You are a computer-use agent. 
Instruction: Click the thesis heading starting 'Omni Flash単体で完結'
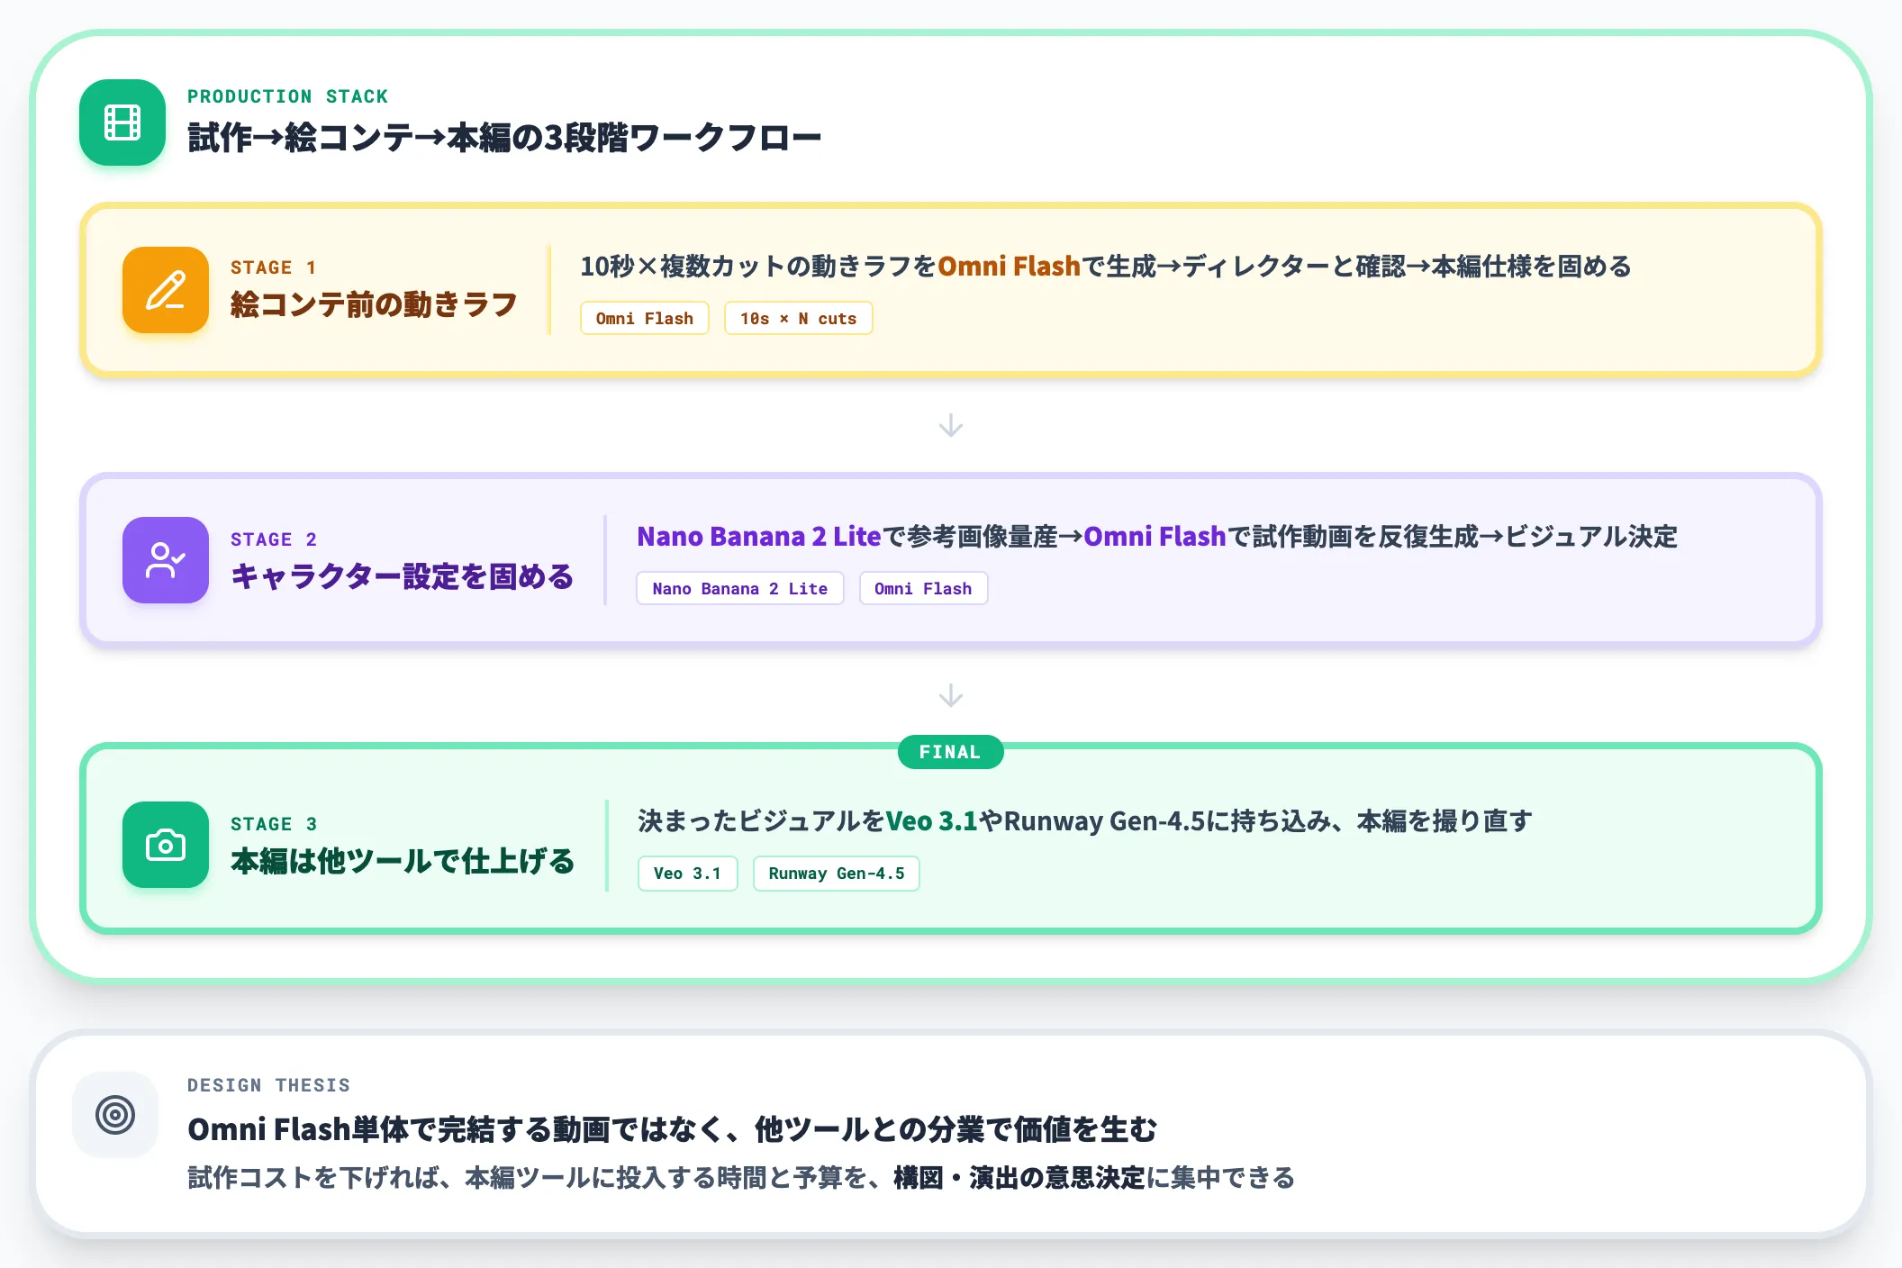(x=672, y=1129)
